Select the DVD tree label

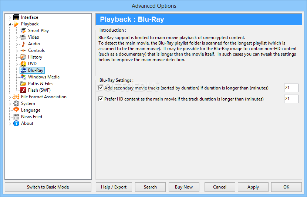click(x=32, y=64)
